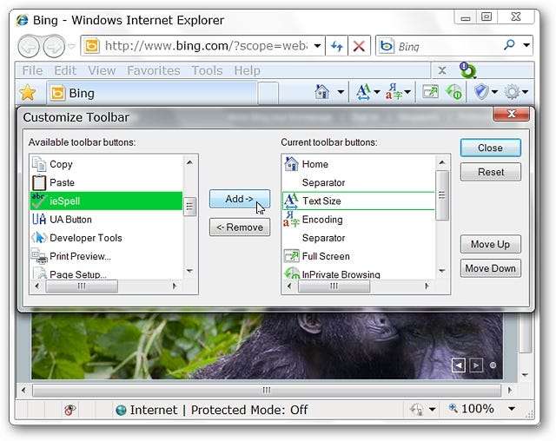The height and width of the screenshot is (441, 556).
Task: Open the Edit menu
Action: click(x=65, y=70)
